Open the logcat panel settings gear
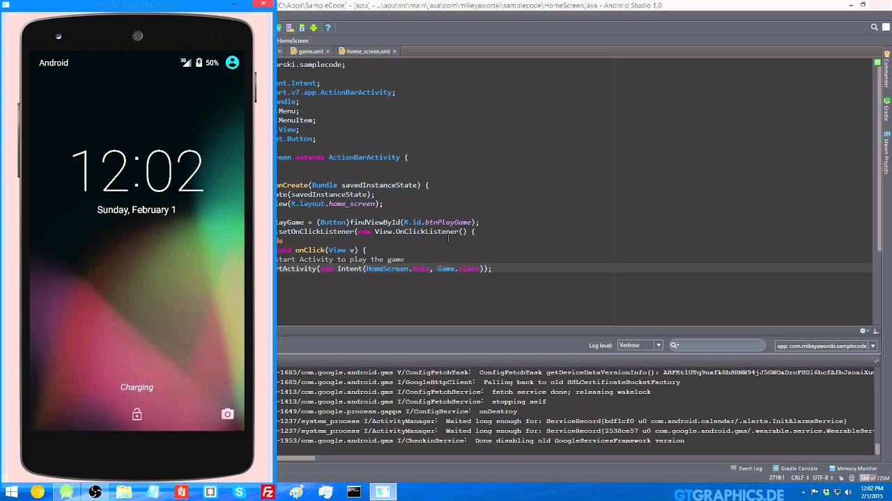The height and width of the screenshot is (501, 892). pos(863,331)
